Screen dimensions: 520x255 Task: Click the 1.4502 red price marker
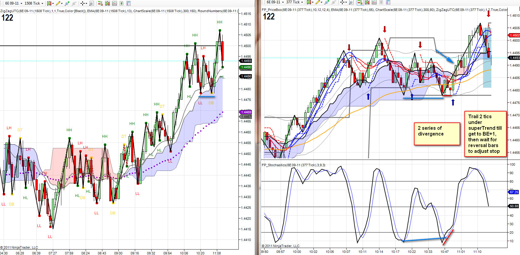(514, 35)
